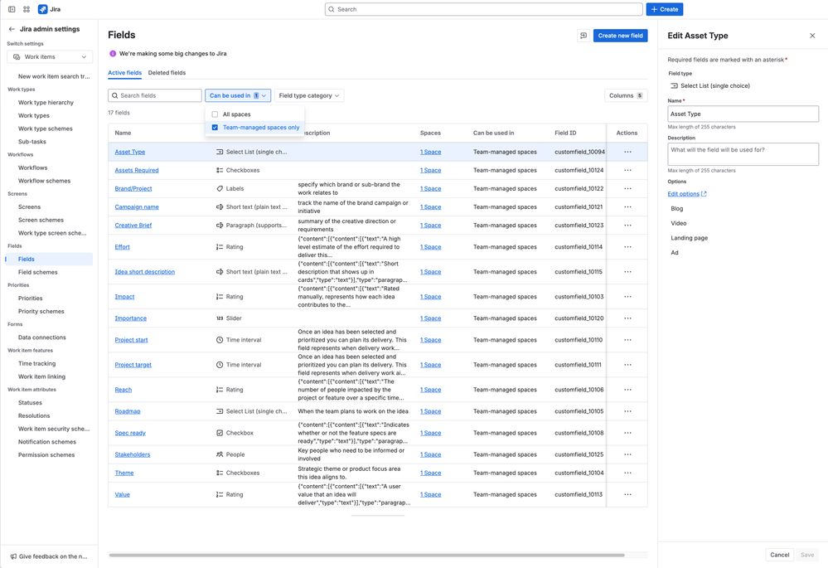This screenshot has height=568, width=828.
Task: Open Priorities in sidebar
Action: pyautogui.click(x=30, y=298)
